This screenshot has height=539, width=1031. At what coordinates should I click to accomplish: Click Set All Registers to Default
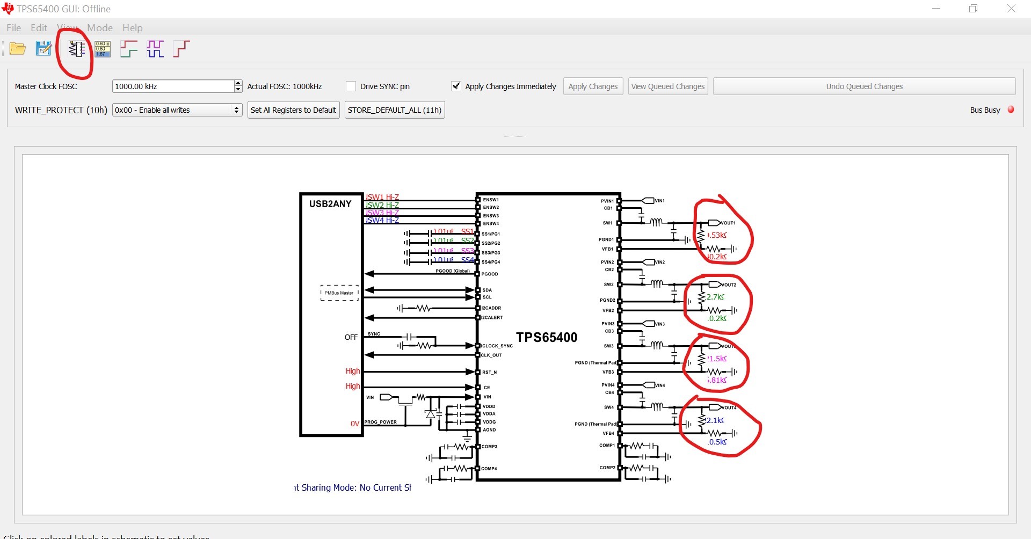pos(293,110)
